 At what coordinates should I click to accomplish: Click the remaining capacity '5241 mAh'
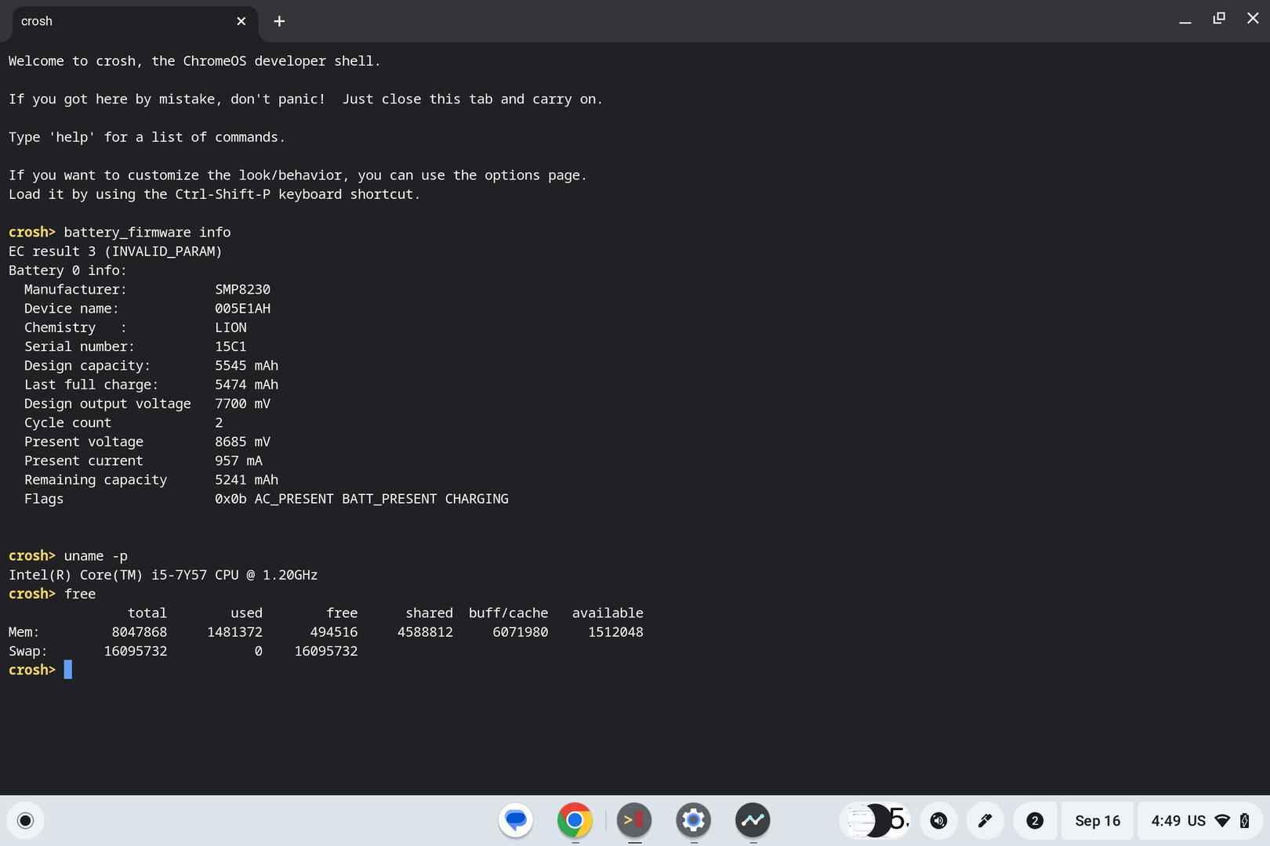(247, 479)
